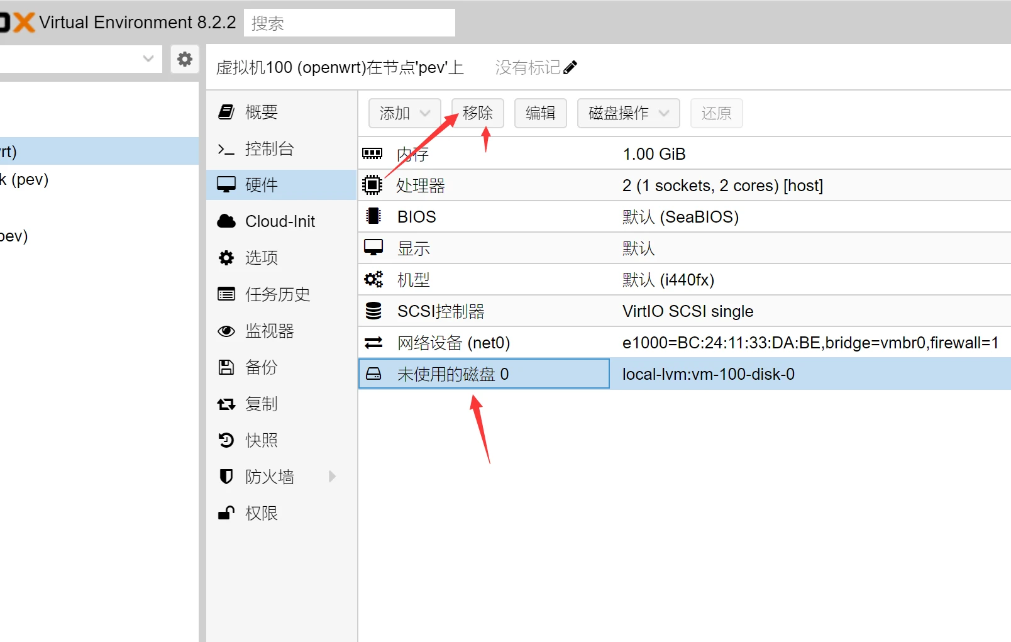The image size is (1011, 642).
Task: Open the view selector combo box arrow
Action: pyautogui.click(x=148, y=59)
